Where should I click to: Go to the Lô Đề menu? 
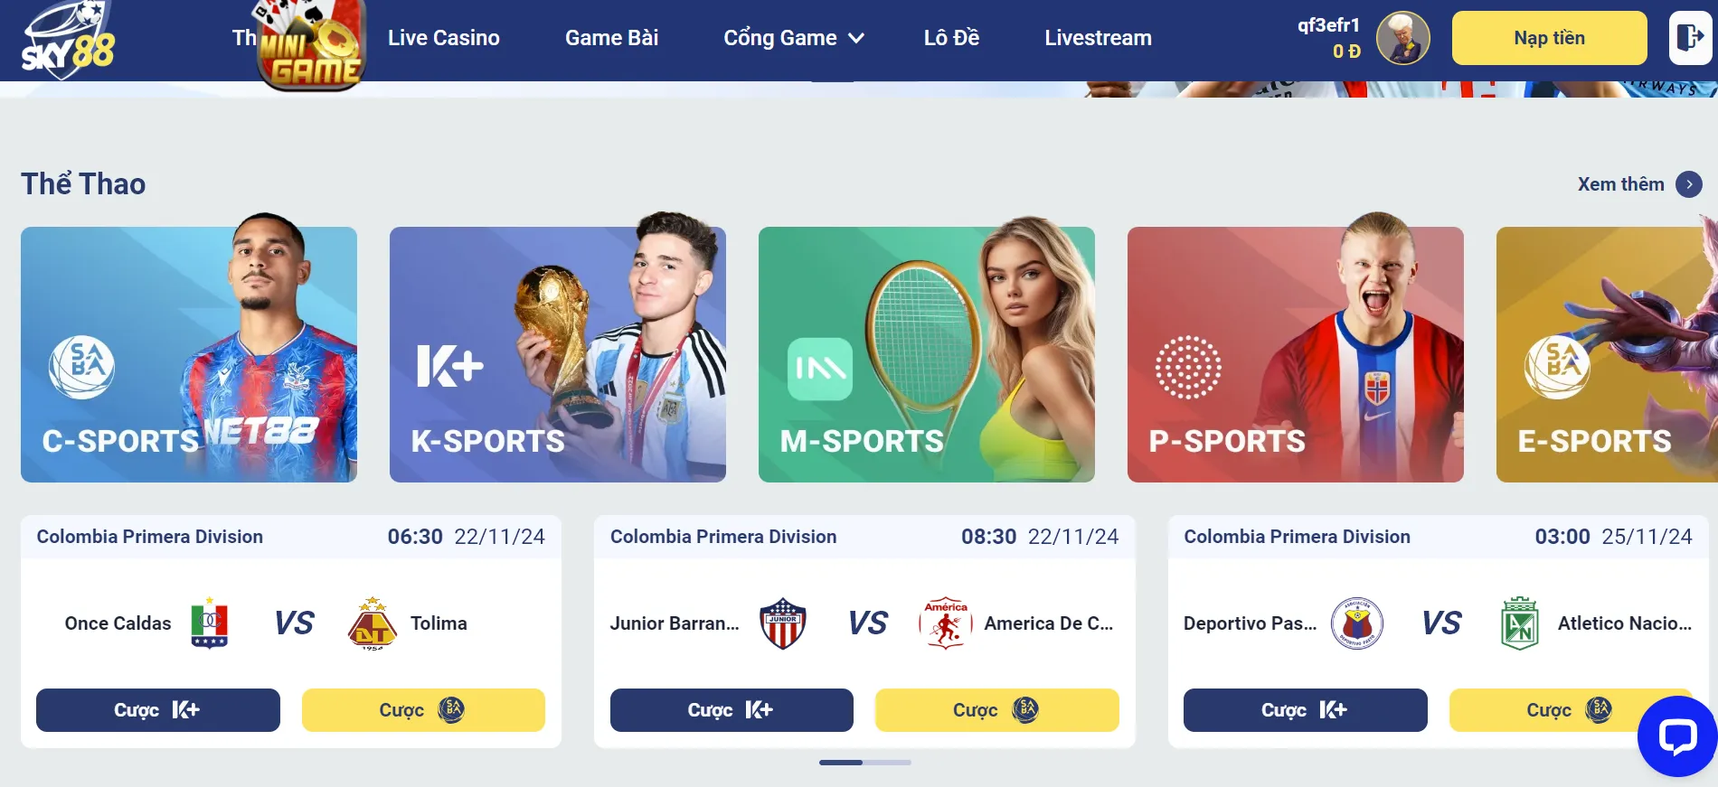tap(951, 38)
